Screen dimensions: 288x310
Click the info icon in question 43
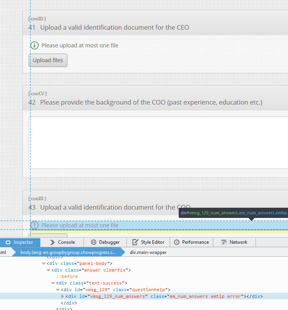tap(34, 225)
